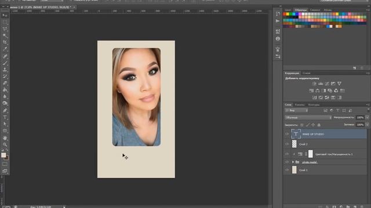This screenshot has width=371, height=208.
Task: Hide the Слой 2 layer
Action: coord(287,144)
